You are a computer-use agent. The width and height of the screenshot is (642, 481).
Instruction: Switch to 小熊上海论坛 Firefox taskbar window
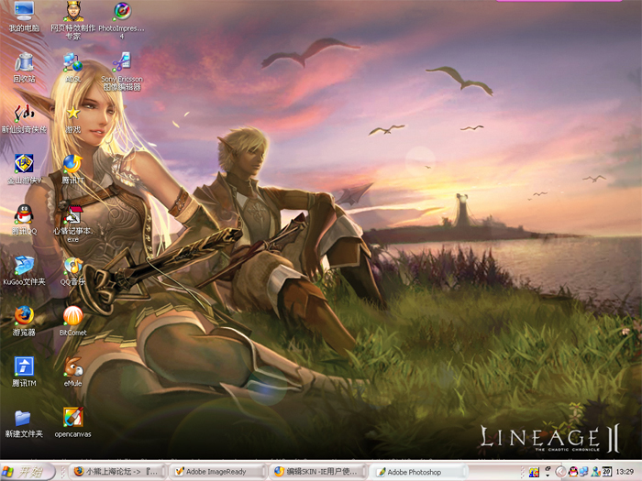117,472
